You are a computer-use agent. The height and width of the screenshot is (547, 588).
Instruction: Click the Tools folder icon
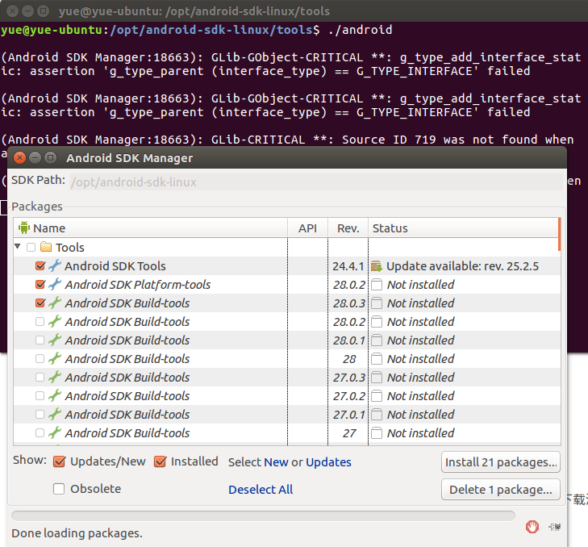pos(46,247)
